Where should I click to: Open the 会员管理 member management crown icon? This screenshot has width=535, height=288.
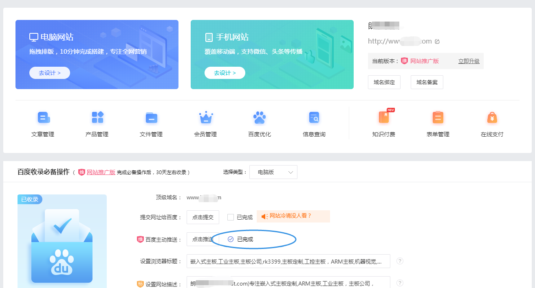[206, 118]
